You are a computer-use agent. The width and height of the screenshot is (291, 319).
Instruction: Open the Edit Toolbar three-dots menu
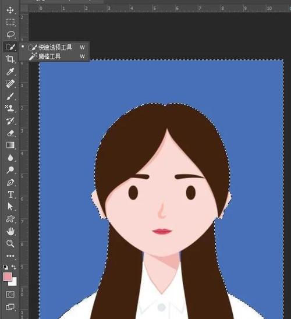pyautogui.click(x=10, y=256)
